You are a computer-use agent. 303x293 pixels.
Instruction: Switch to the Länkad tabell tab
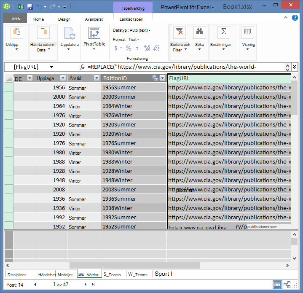point(131,19)
